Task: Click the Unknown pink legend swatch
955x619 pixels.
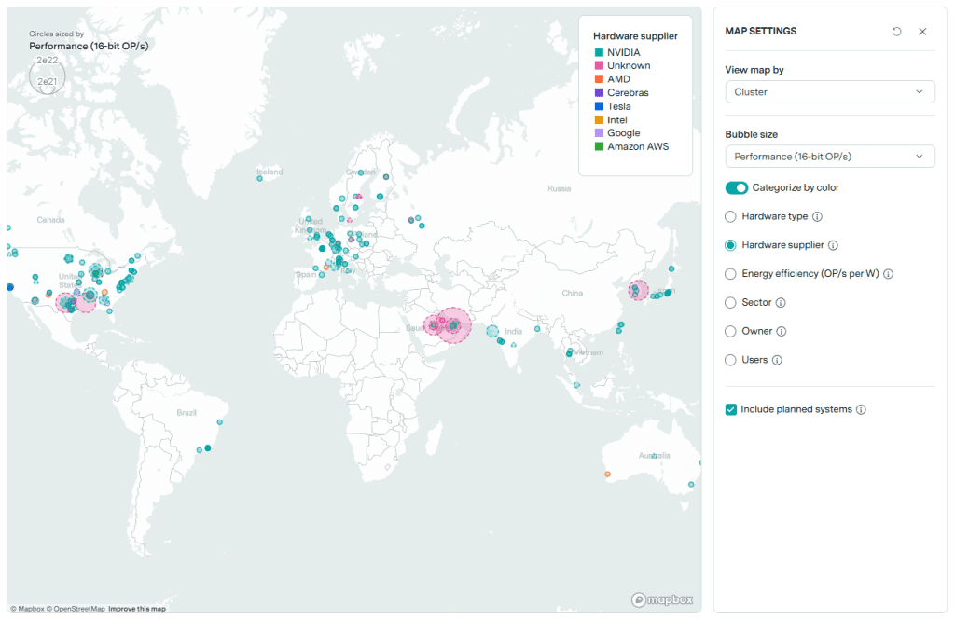Action: [599, 65]
